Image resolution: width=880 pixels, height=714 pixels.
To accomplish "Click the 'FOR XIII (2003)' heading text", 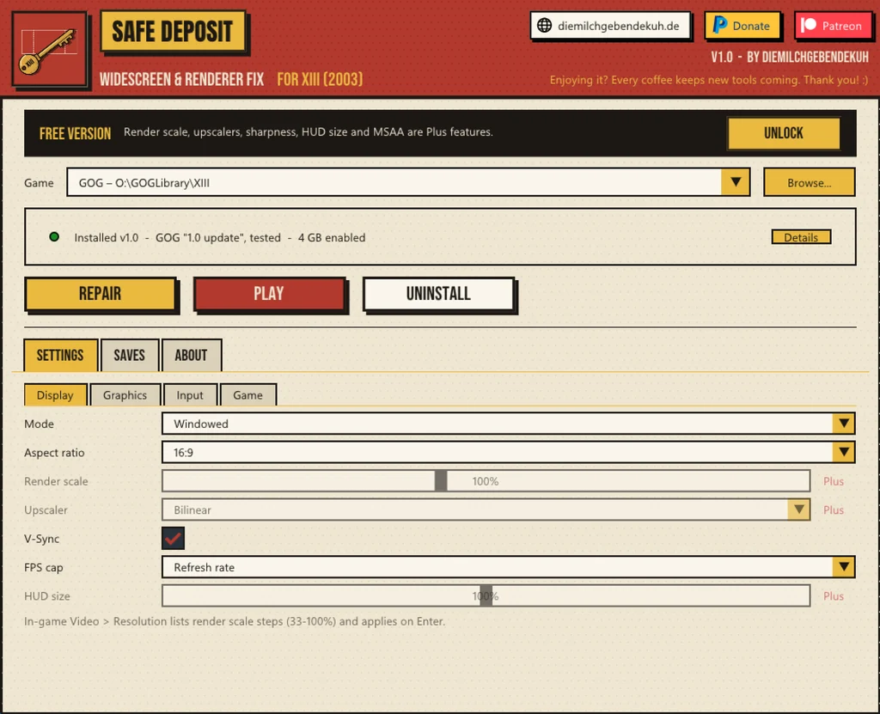I will pos(320,79).
